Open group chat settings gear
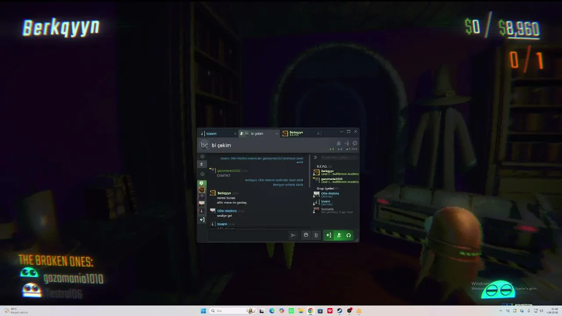The height and width of the screenshot is (316, 562). [355, 144]
